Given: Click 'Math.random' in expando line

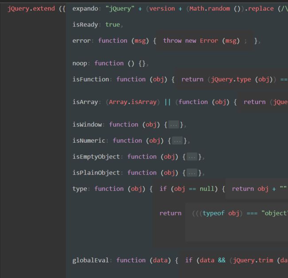Looking at the screenshot, I should coord(210,8).
